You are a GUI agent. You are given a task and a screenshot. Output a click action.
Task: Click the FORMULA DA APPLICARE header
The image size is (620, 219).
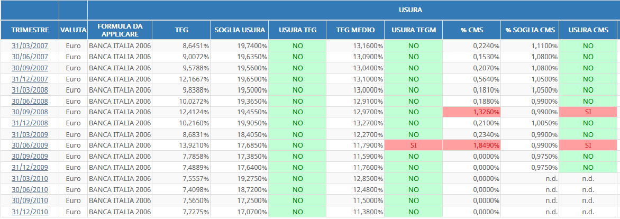[120, 30]
